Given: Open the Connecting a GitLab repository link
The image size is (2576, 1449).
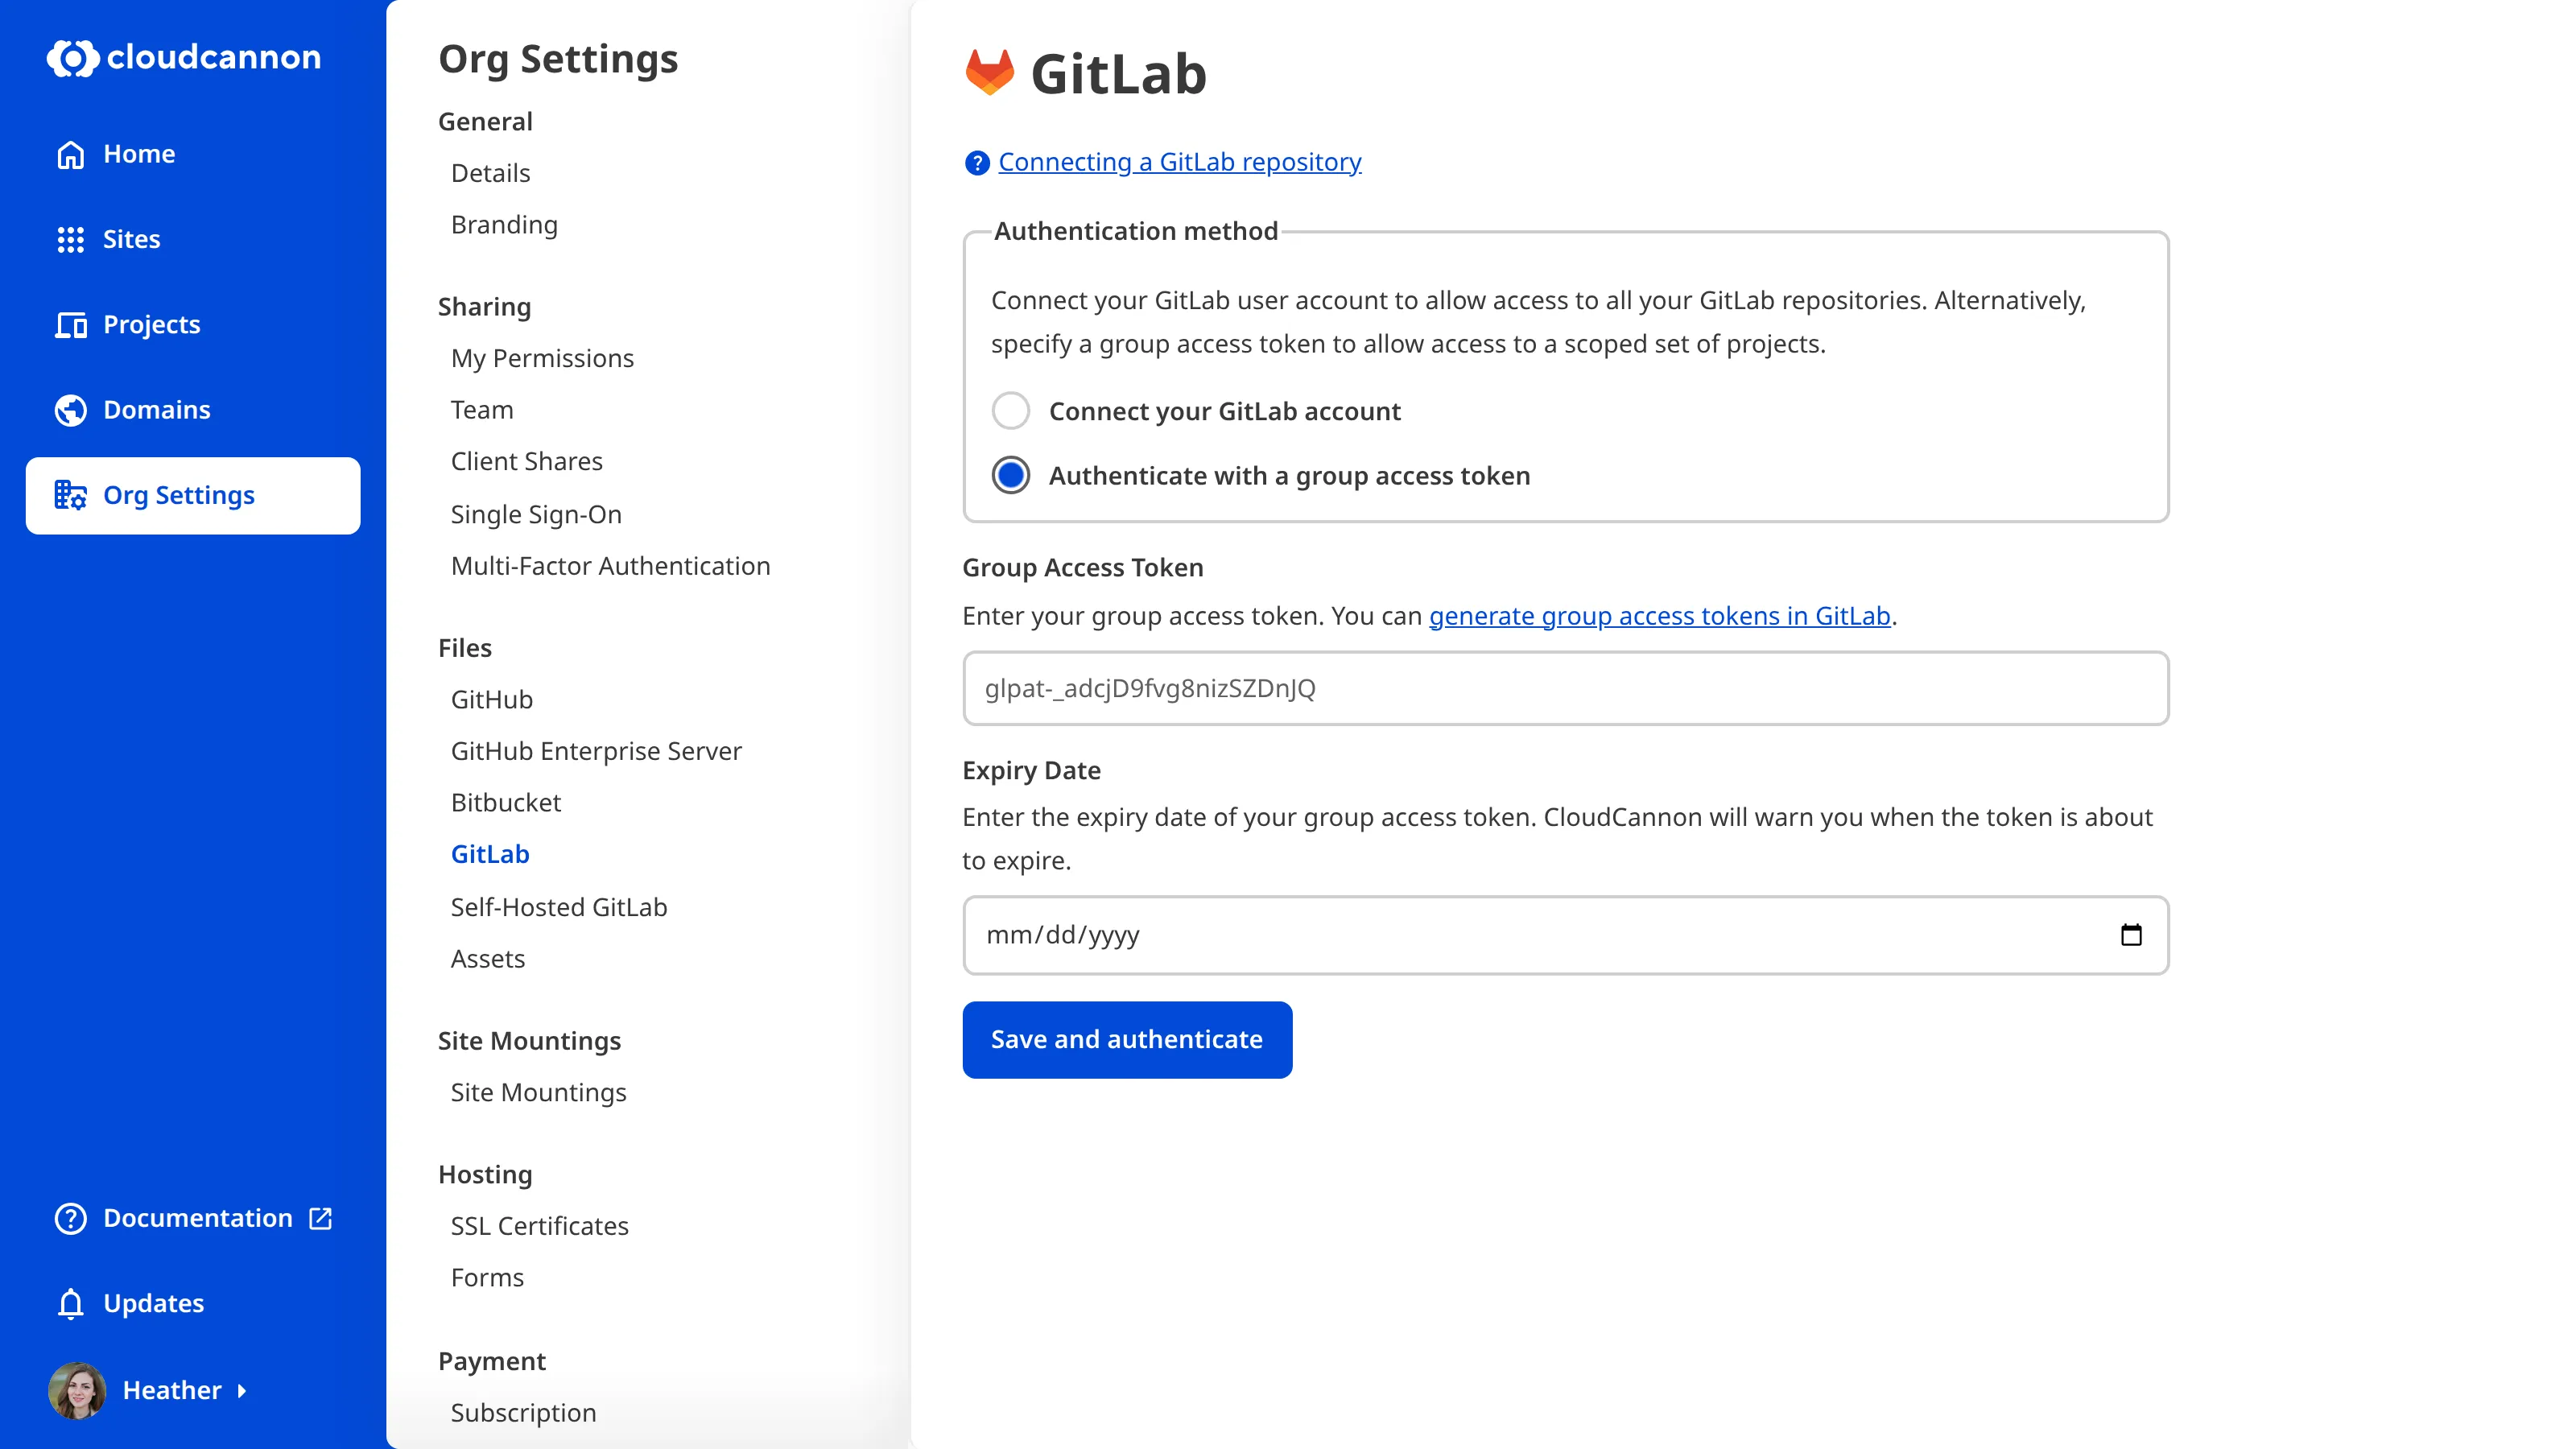Looking at the screenshot, I should pyautogui.click(x=1179, y=162).
